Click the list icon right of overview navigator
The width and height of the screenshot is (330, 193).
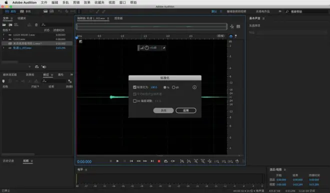coord(238,26)
